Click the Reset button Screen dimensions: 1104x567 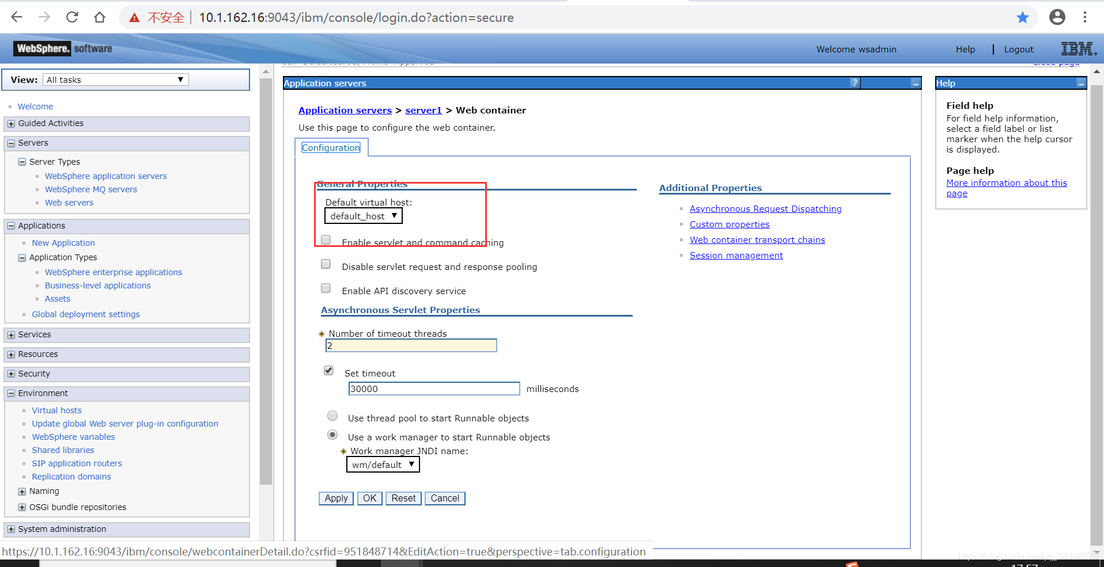403,498
